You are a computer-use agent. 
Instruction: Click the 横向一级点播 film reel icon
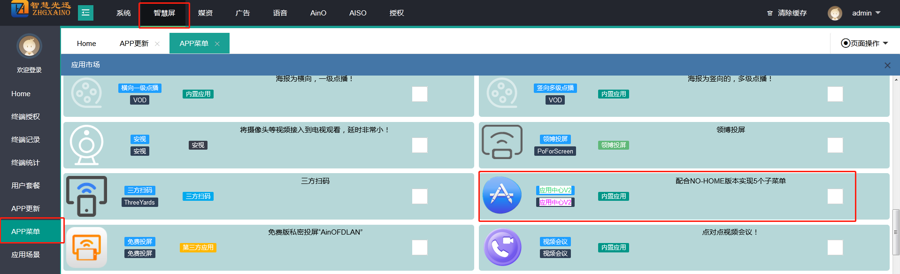coord(86,93)
